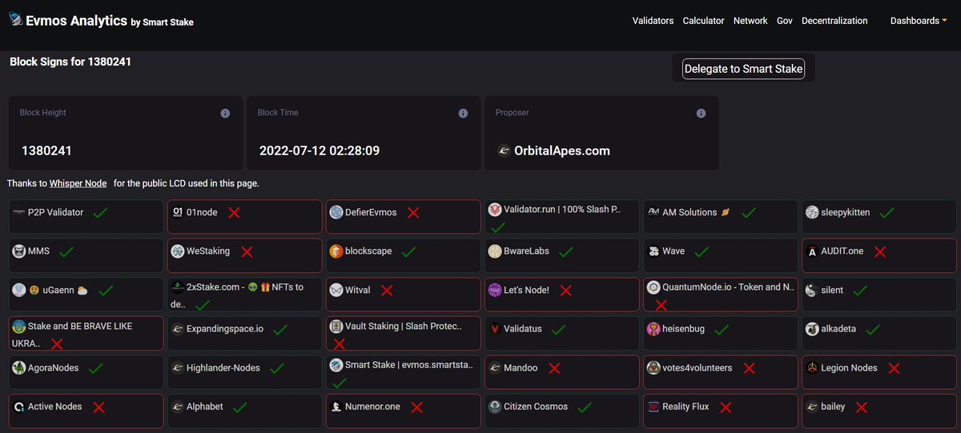Click the Block Time info icon
Screen dimensions: 961x433
pyautogui.click(x=463, y=114)
